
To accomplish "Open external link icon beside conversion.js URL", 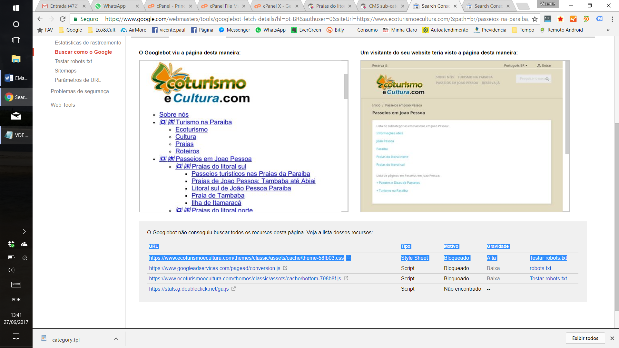I will click(x=285, y=268).
